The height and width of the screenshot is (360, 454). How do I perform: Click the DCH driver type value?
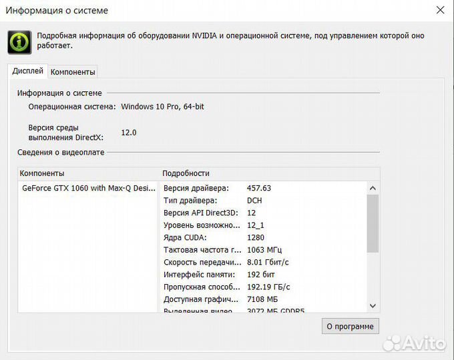(x=254, y=201)
